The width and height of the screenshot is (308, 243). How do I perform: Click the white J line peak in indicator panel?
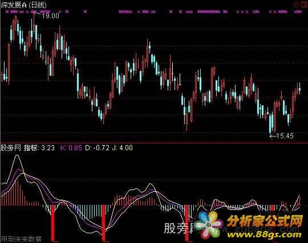tap(17, 155)
